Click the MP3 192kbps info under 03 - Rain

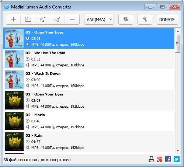(x=58, y=148)
